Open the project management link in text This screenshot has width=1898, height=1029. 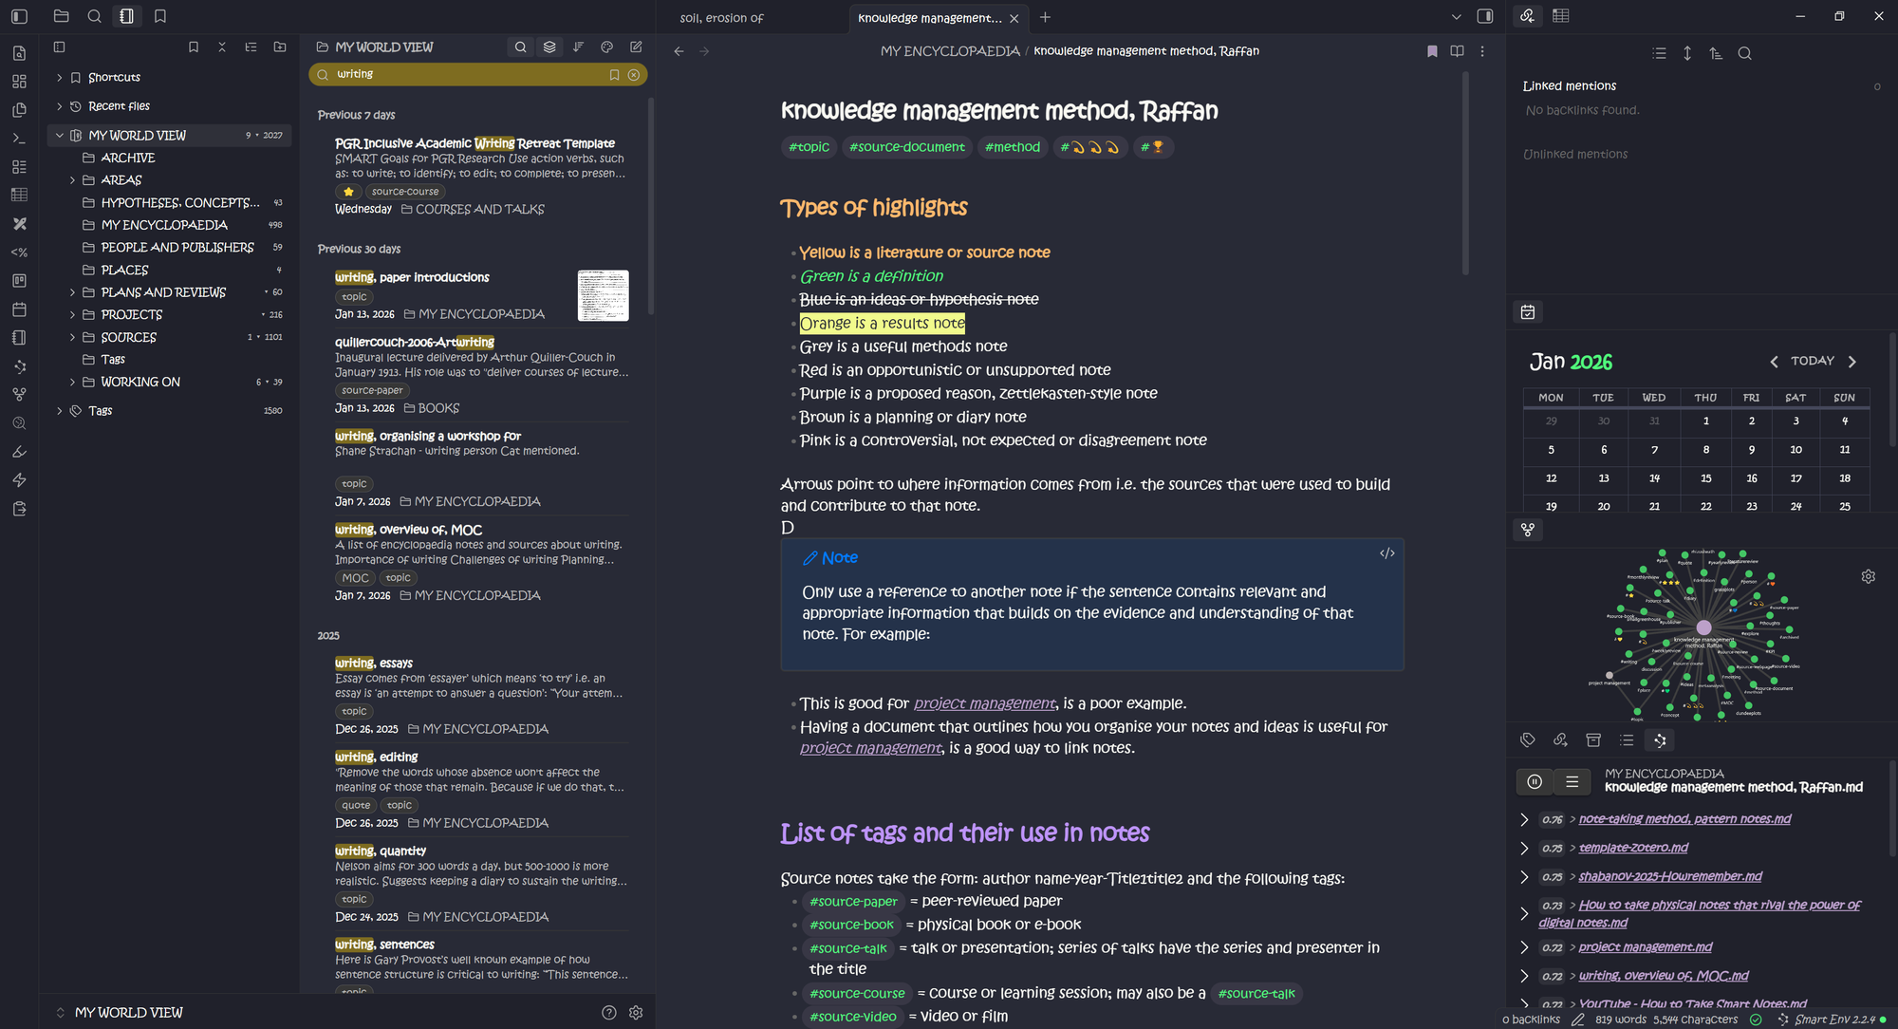(x=984, y=703)
